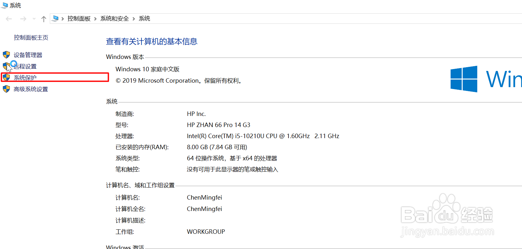
Task: Click the 计算机名 value ChenMingfei
Action: 204,197
